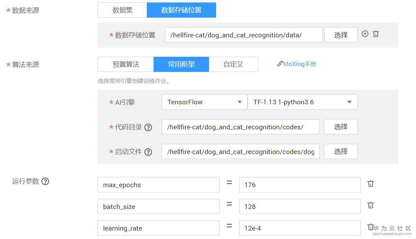Delete the batch_size parameter row
This screenshot has width=416, height=239.
(371, 205)
